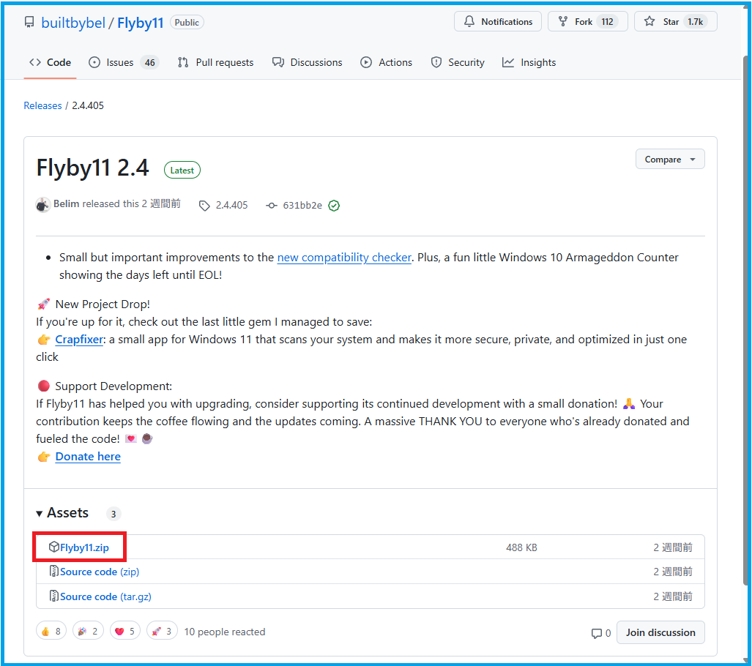
Task: Open the Crapfixer link
Action: [x=79, y=340]
